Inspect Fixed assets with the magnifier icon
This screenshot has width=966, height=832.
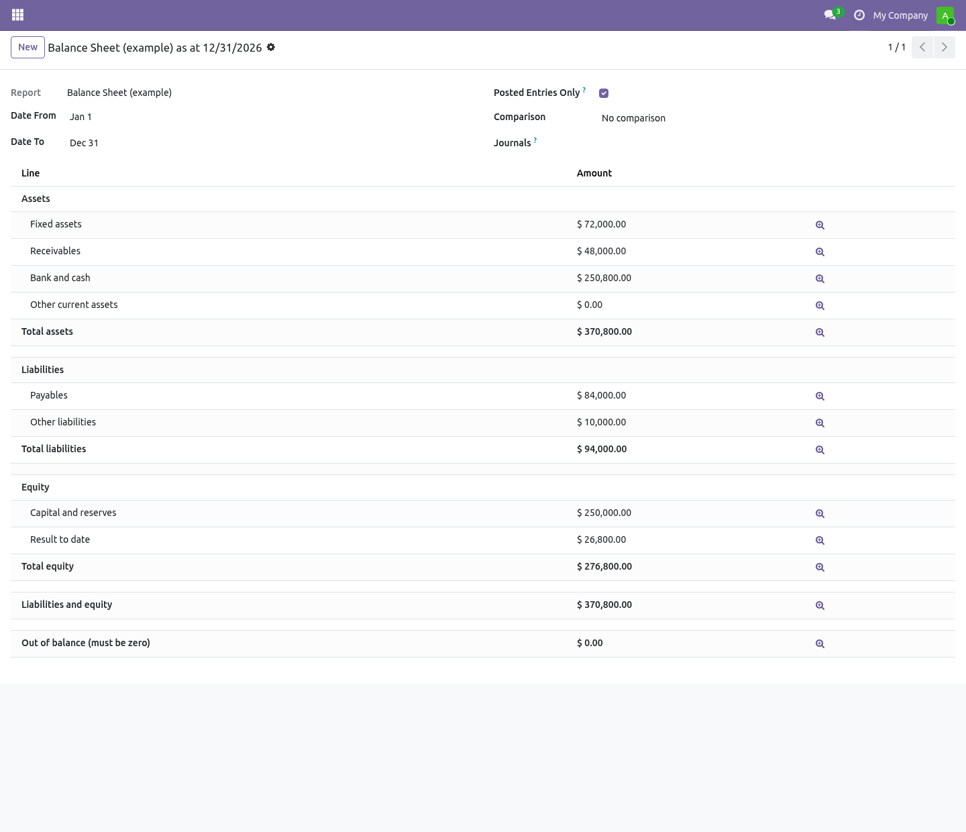point(820,225)
